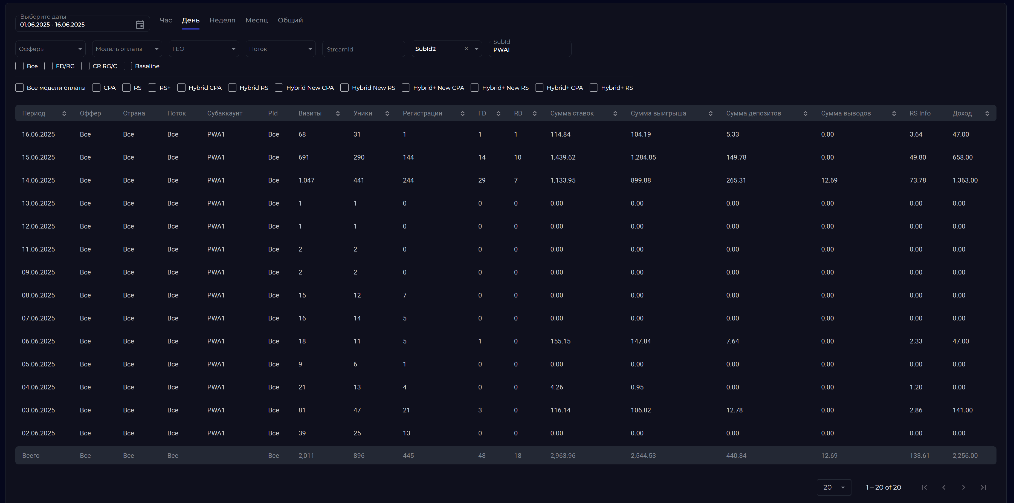Check the Hybrid New RS checkbox

click(344, 88)
